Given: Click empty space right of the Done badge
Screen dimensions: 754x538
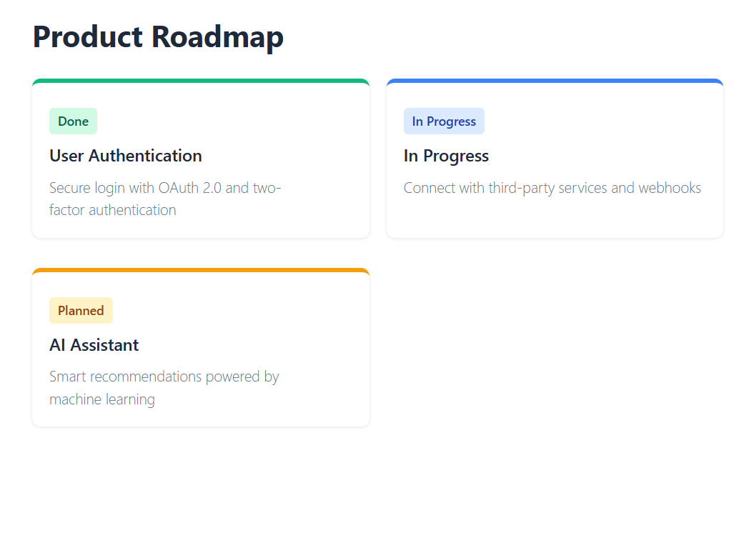Looking at the screenshot, I should (229, 121).
